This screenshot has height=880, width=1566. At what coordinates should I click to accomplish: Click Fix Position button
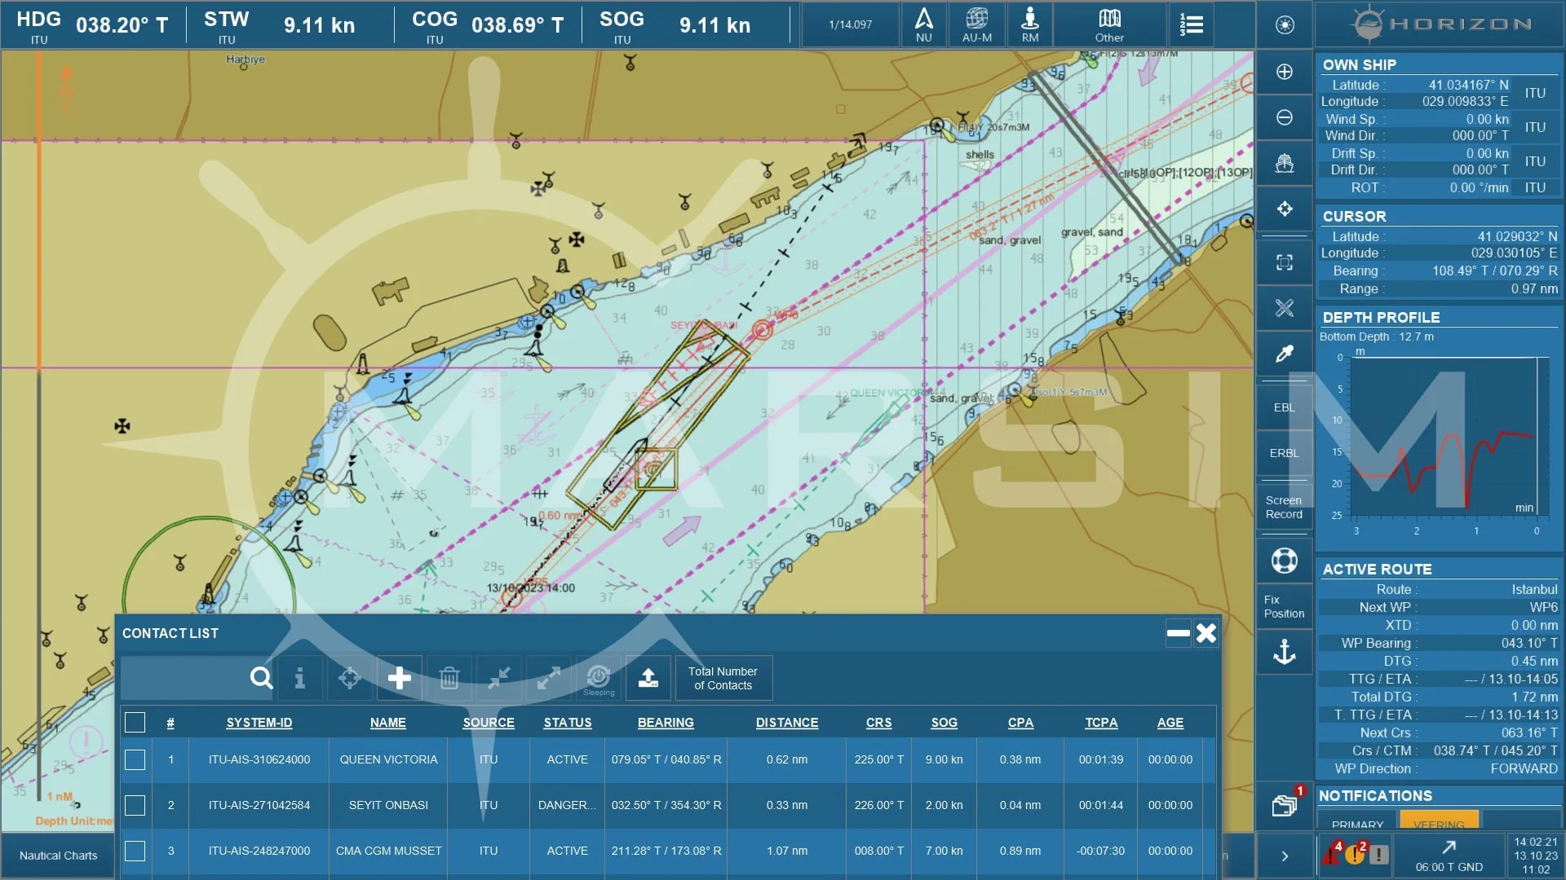point(1285,606)
